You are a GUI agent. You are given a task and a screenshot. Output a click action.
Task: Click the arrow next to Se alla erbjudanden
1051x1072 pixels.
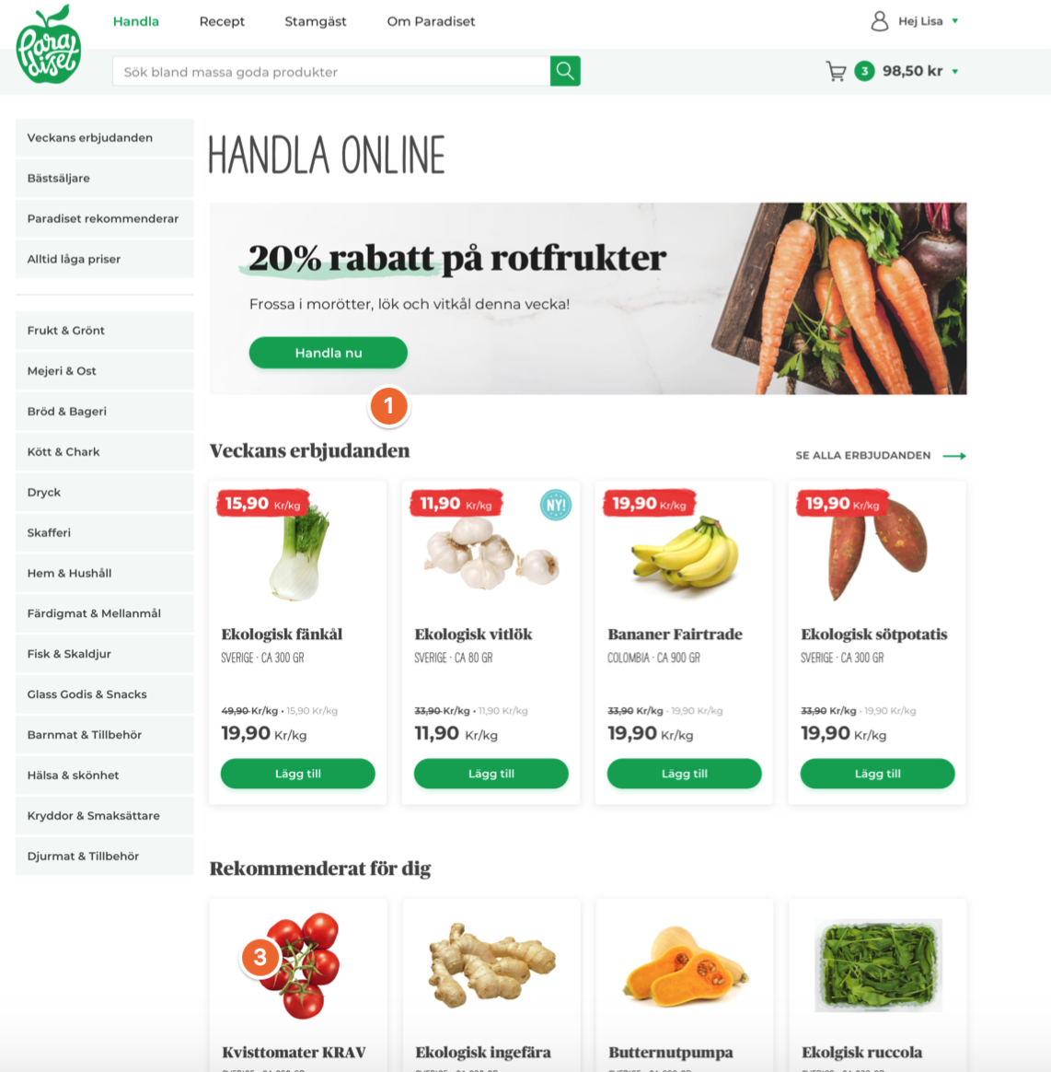pyautogui.click(x=954, y=456)
